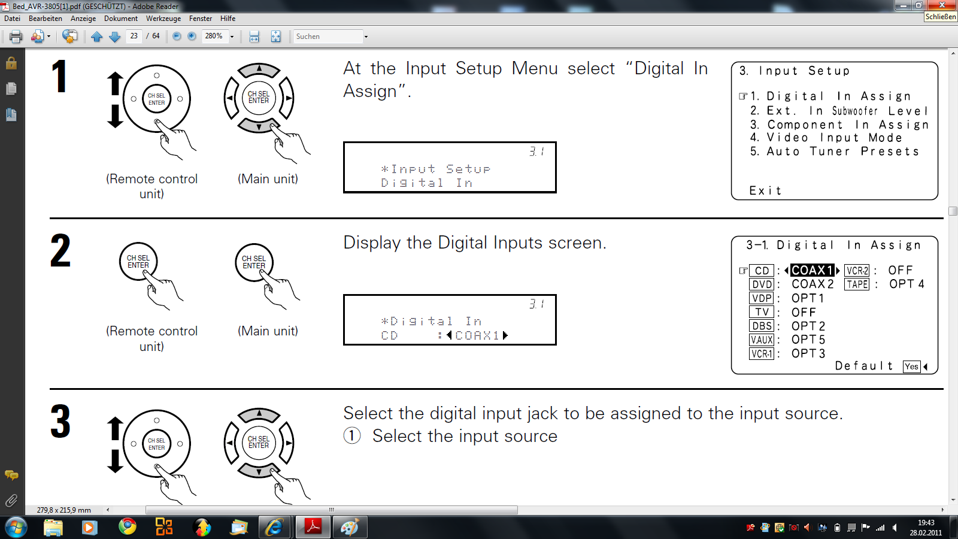Open Google Chrome from the taskbar

(x=127, y=527)
